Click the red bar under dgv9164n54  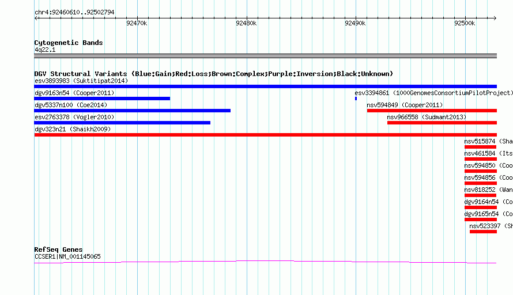point(481,207)
